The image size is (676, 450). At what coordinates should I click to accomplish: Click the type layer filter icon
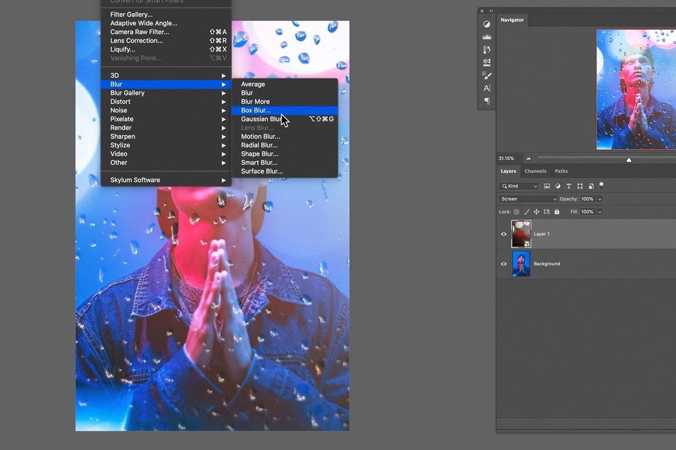tap(568, 186)
